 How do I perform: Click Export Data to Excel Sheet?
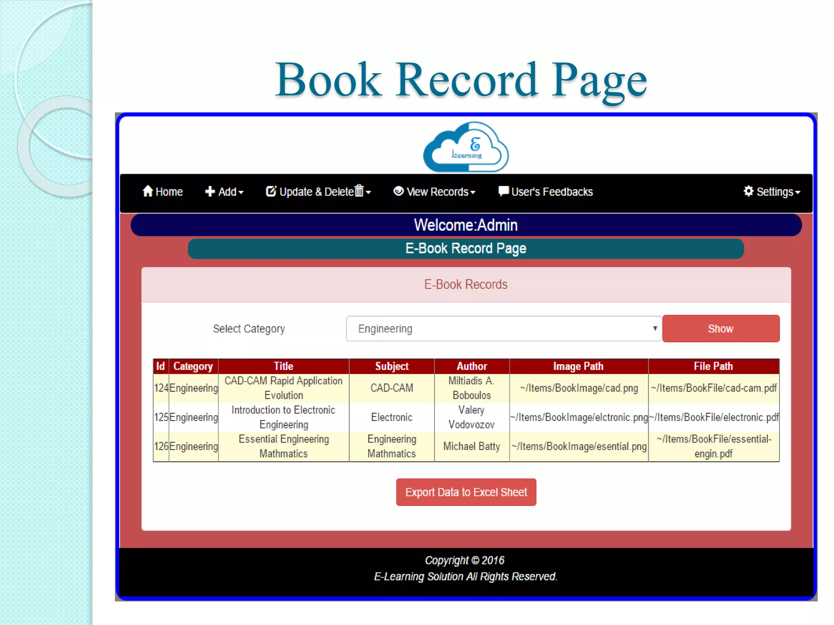click(466, 492)
